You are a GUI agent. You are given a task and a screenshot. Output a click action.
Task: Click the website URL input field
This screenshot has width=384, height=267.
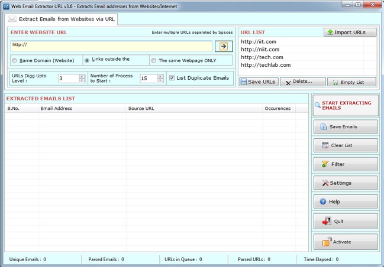click(111, 45)
